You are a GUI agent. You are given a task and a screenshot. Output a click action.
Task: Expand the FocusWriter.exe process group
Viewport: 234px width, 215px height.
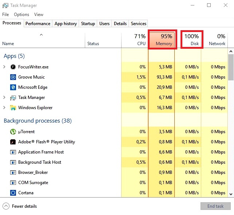coord(4,67)
